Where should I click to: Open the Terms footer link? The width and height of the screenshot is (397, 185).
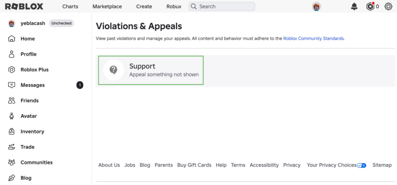click(x=238, y=165)
